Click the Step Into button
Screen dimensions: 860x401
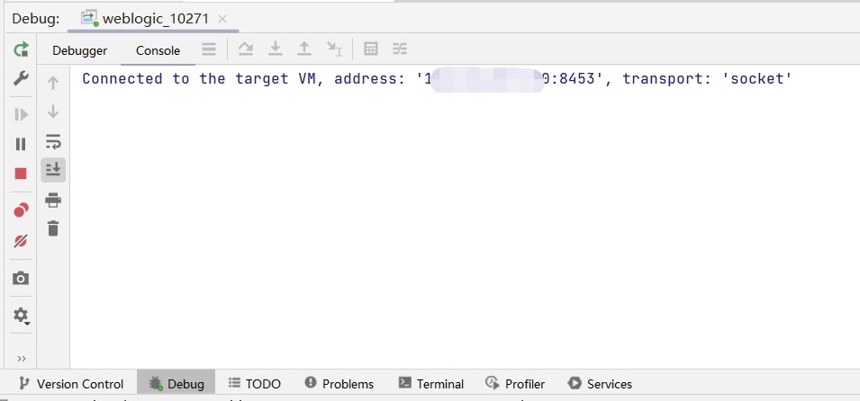pos(275,49)
